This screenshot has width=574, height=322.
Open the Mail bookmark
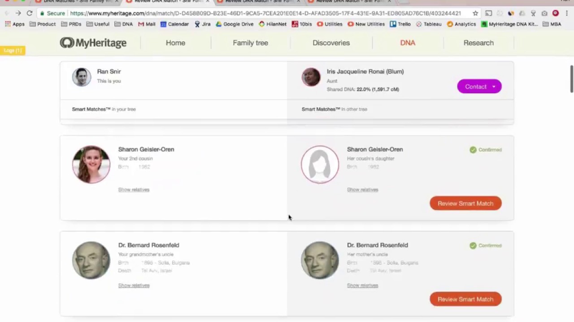(147, 24)
